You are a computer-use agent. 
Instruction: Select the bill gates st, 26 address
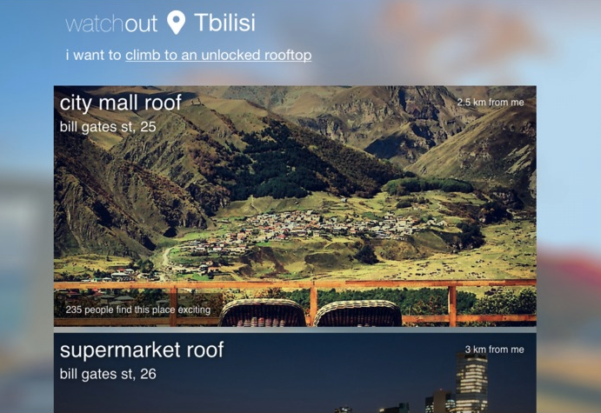(108, 374)
